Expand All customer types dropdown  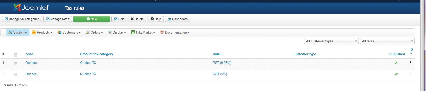click(x=331, y=41)
